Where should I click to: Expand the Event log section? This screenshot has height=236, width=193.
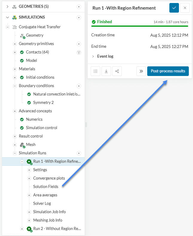[93, 56]
